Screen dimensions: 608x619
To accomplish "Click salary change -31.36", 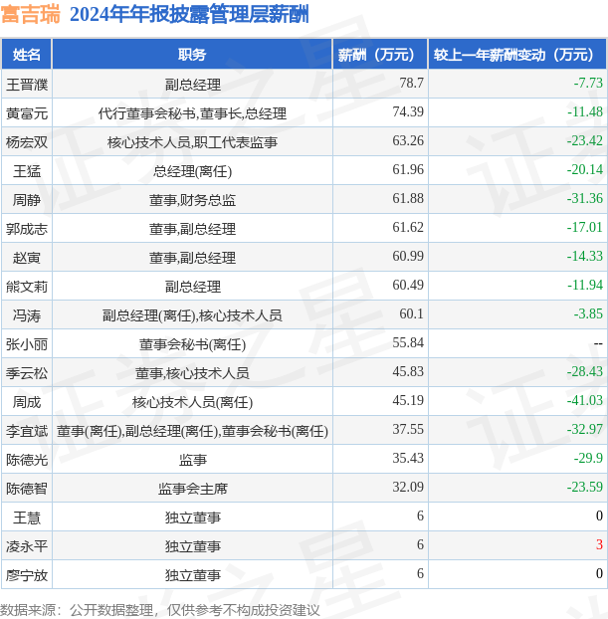I will pyautogui.click(x=585, y=198).
